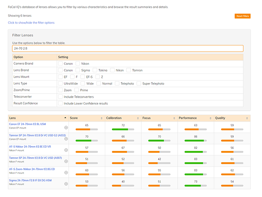Image resolution: width=262 pixels, height=197 pixels.
Task: Check EF-S lens mount filter
Action: click(83, 77)
